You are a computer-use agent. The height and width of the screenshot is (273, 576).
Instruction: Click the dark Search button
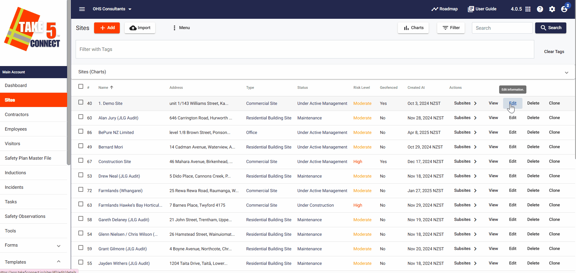coord(551,28)
